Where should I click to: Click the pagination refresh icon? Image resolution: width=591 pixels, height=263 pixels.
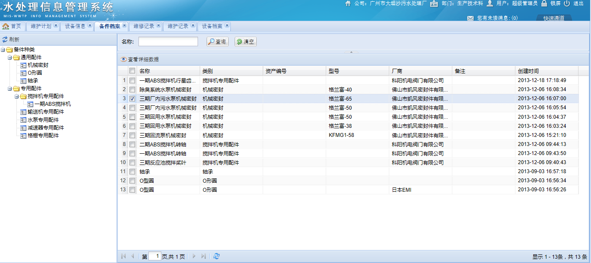pyautogui.click(x=217, y=256)
